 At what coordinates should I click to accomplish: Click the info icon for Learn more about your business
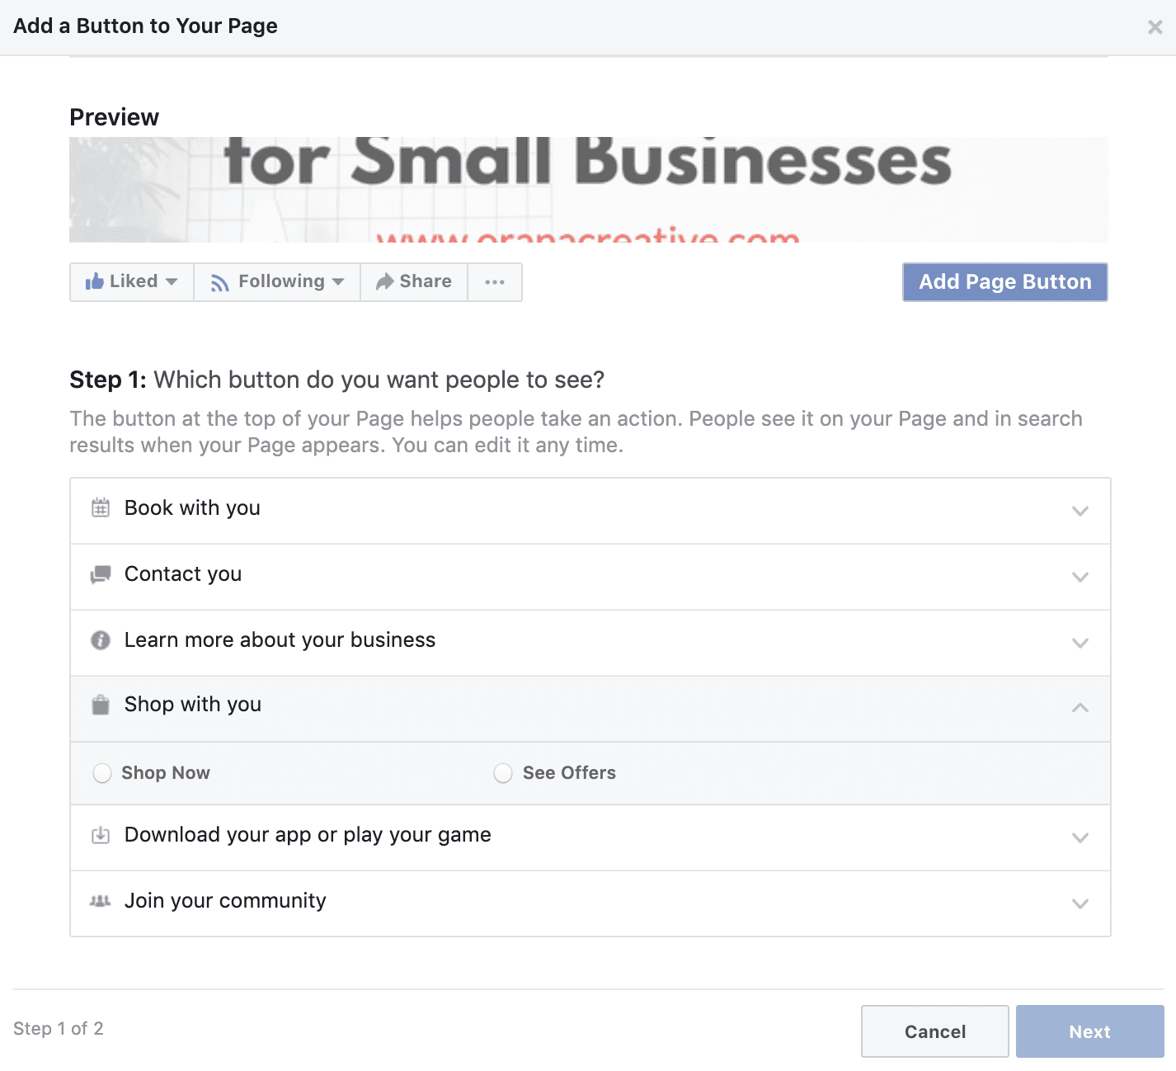100,640
